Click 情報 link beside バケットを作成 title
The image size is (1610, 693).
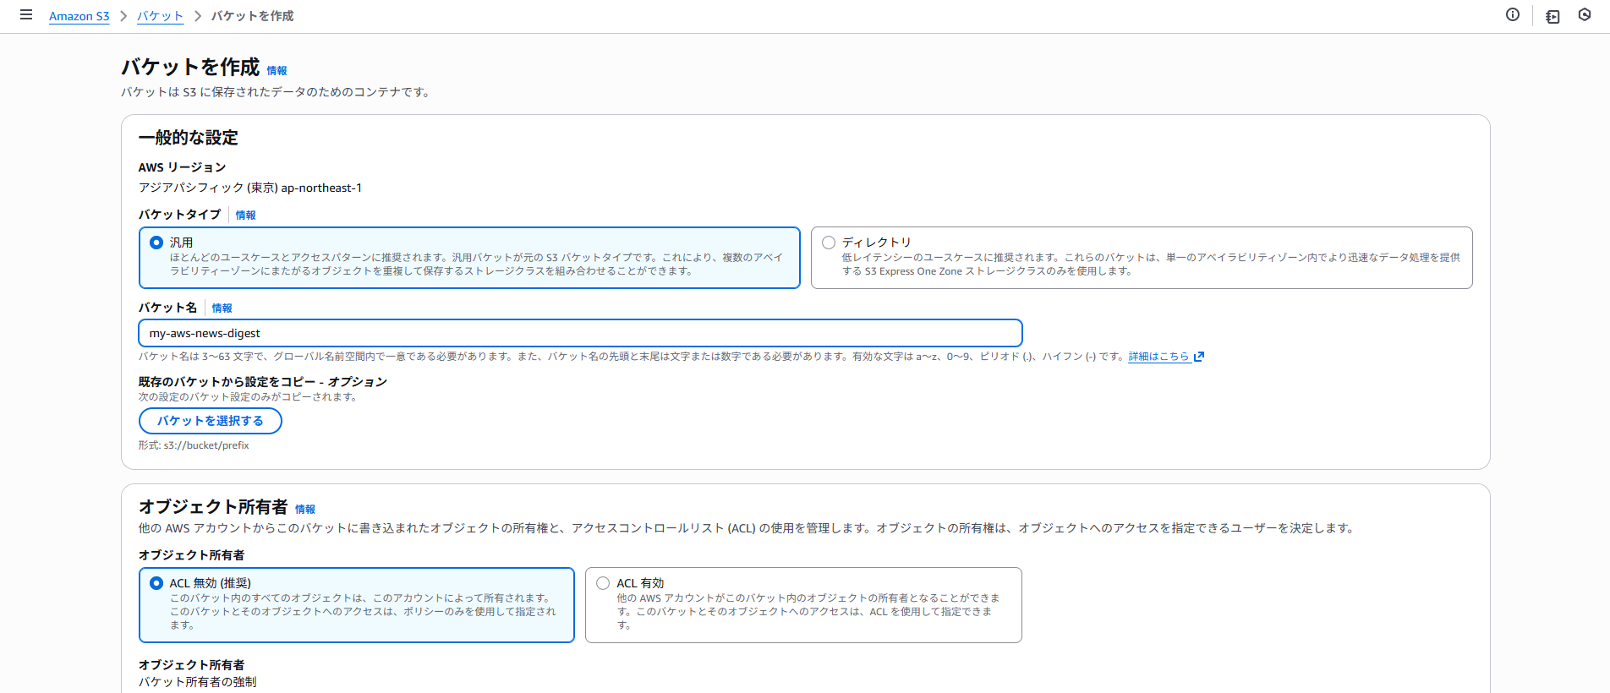tap(277, 71)
